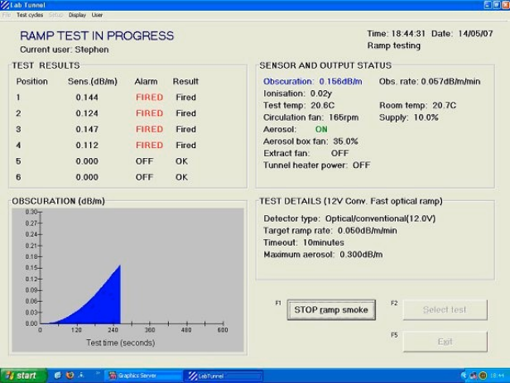
Task: Click the STOP ramp smoke button
Action: click(x=331, y=310)
